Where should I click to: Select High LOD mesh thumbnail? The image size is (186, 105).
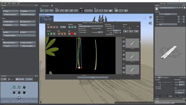click(132, 43)
